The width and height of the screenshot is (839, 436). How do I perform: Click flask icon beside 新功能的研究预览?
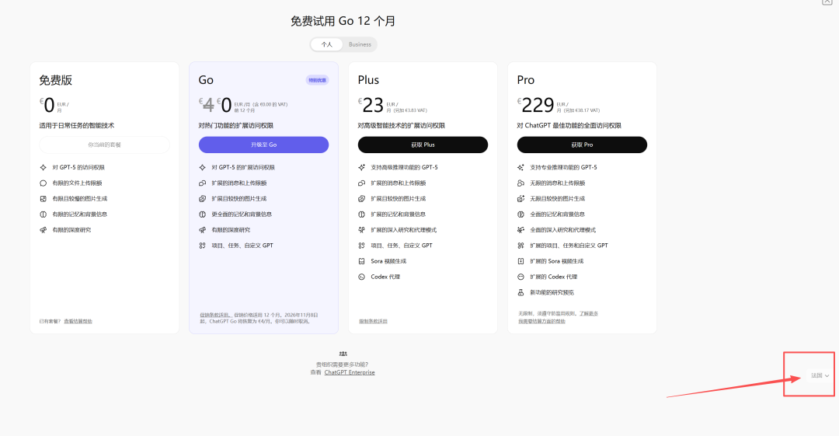pos(520,292)
